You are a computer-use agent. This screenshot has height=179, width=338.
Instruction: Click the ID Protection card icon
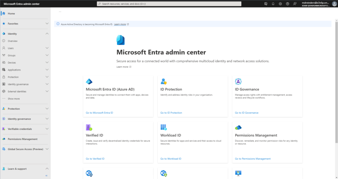point(164,81)
